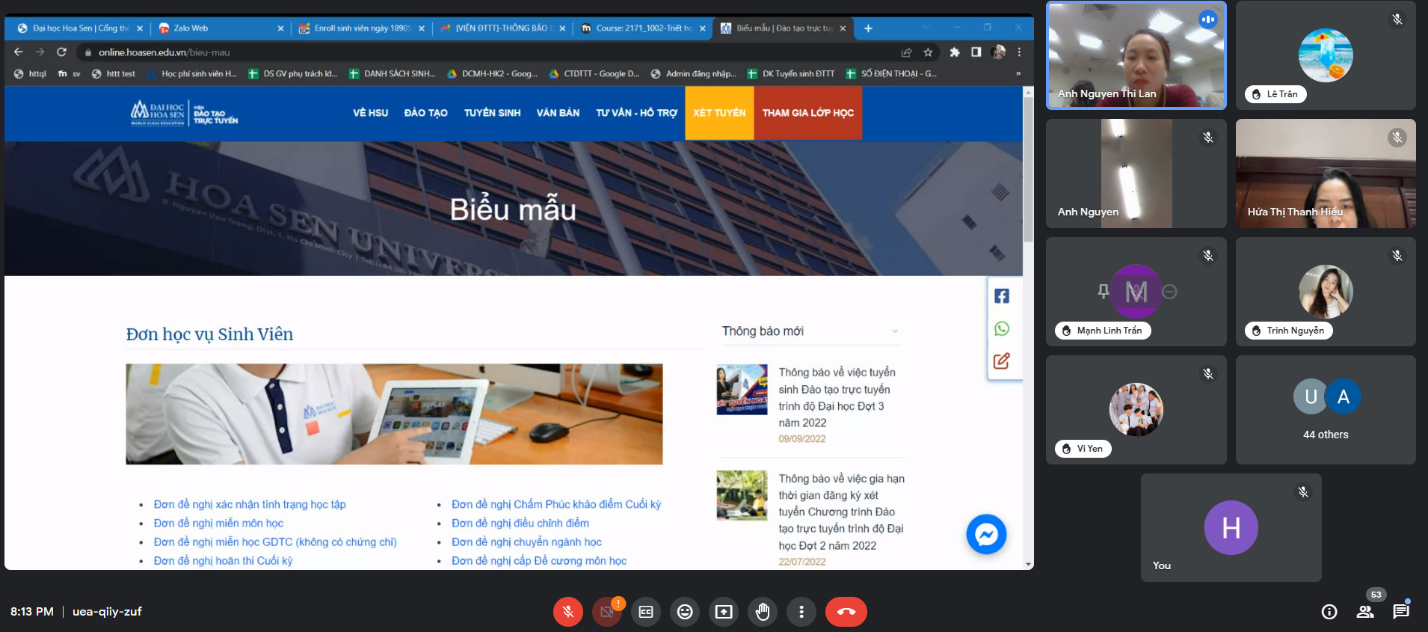Click the XÉT TUYỂN button
Image resolution: width=1428 pixels, height=632 pixels.
[718, 113]
